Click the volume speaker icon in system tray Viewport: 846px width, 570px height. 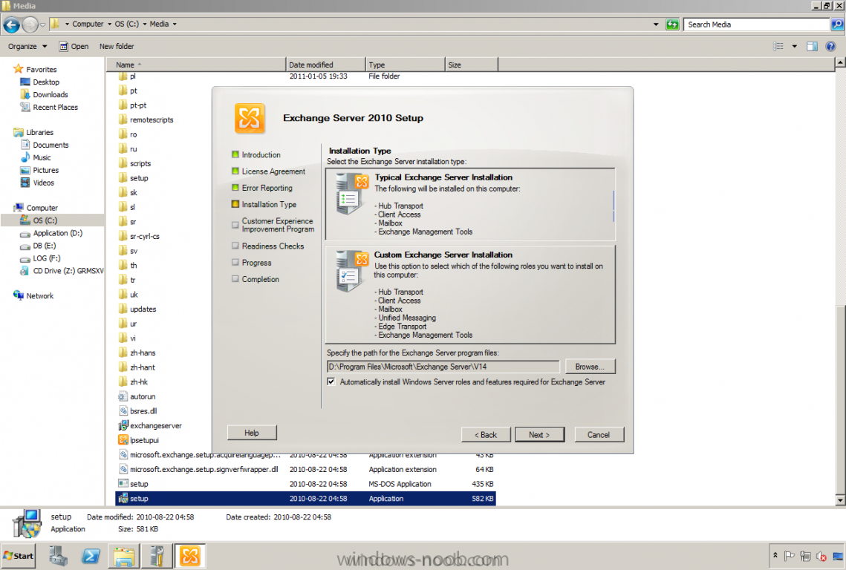point(821,556)
